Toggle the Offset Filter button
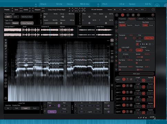This screenshot has width=167, height=124. point(149,38)
